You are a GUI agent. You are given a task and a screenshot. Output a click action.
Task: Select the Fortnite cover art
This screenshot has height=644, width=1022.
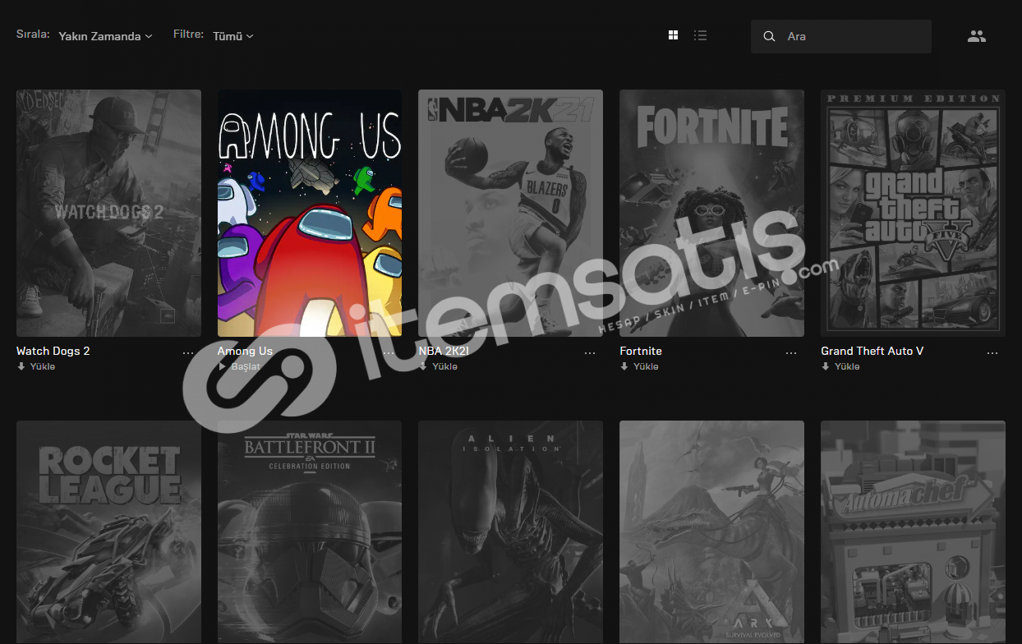click(x=711, y=213)
